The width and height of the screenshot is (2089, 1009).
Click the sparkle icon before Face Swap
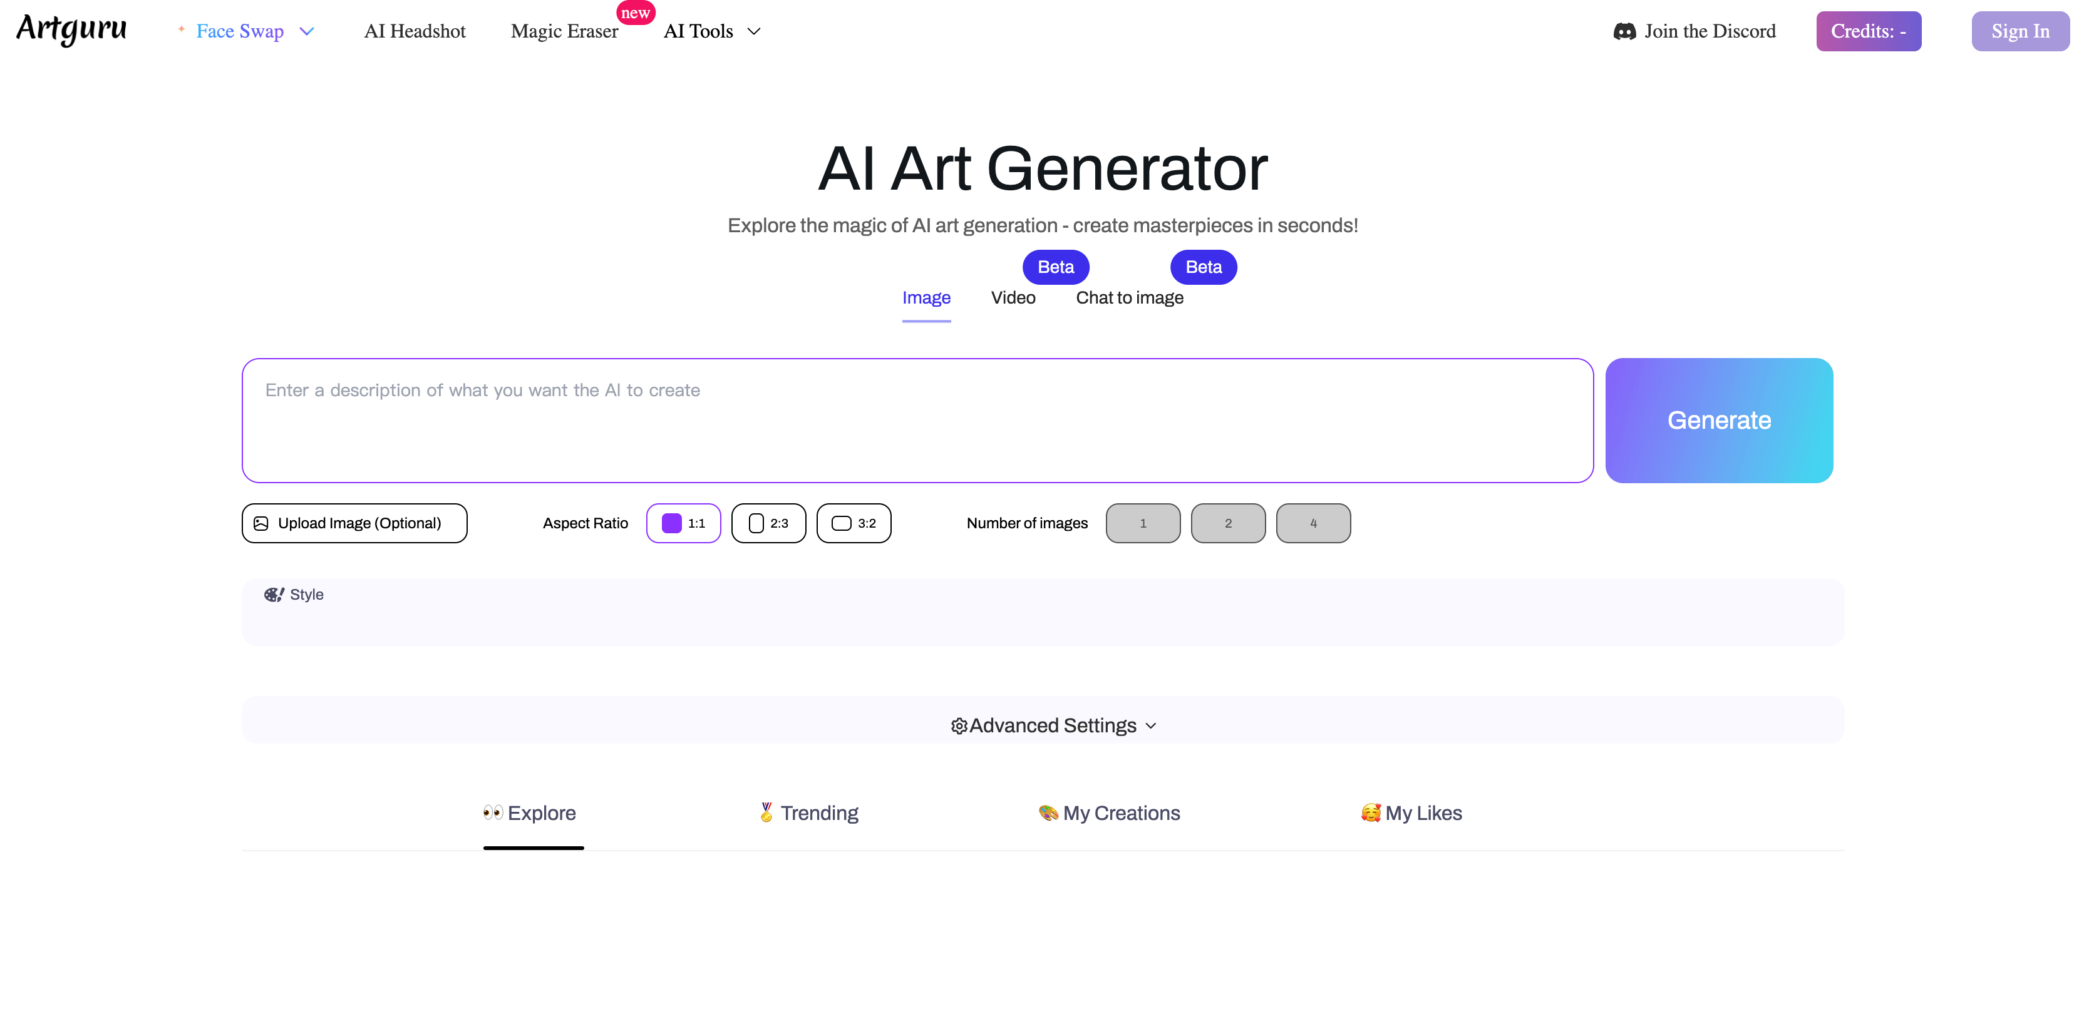click(182, 28)
